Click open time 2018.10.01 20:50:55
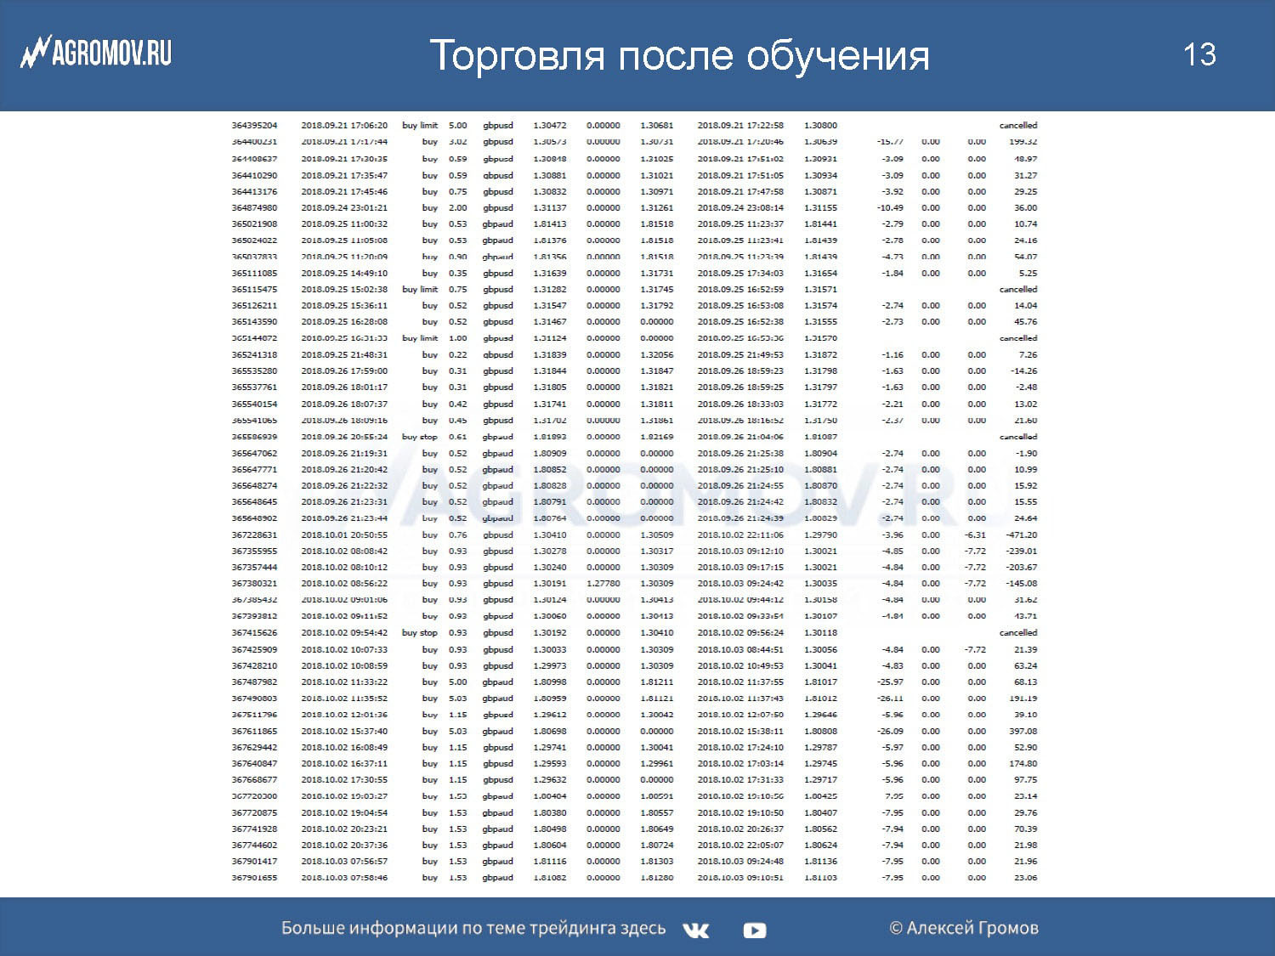This screenshot has width=1275, height=956. click(x=344, y=535)
